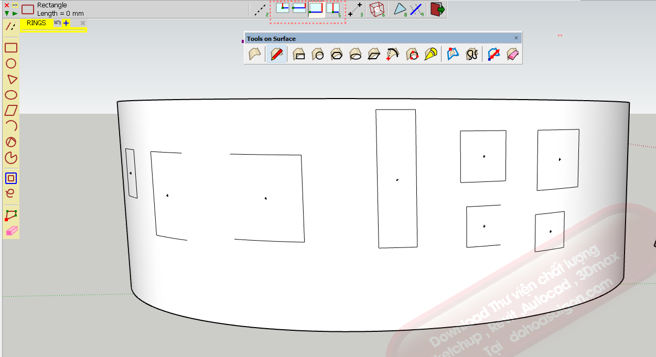Activate the Parallelogram on Surface tool
This screenshot has height=357, width=656.
coord(374,54)
